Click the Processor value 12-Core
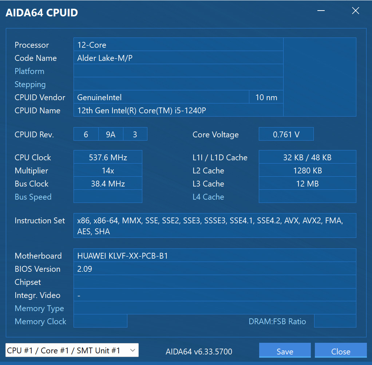The height and width of the screenshot is (365, 372). [178, 44]
